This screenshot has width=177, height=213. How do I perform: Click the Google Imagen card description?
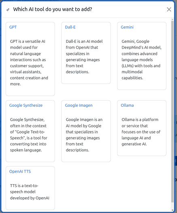point(84,135)
